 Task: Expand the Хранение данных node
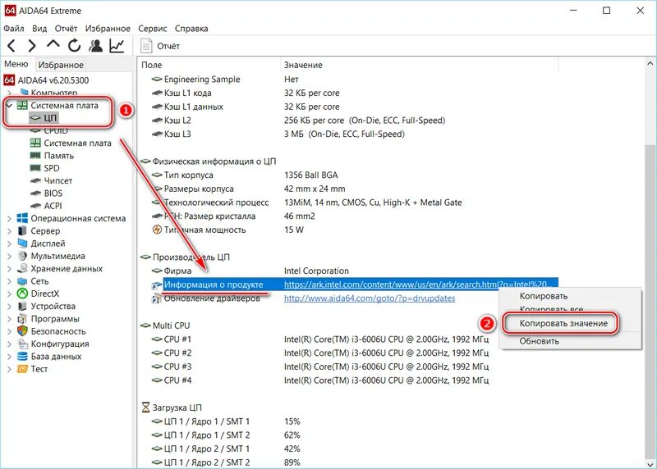(9, 269)
